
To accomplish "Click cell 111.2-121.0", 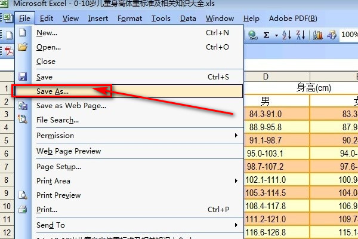I will point(277,219).
